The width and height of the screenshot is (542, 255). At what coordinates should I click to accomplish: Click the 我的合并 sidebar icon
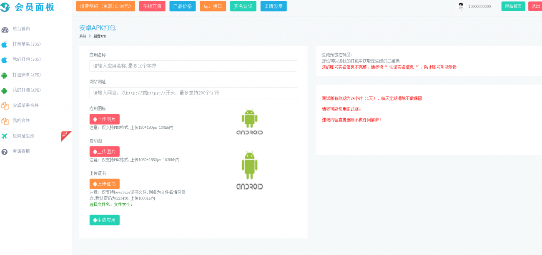[x=5, y=120]
